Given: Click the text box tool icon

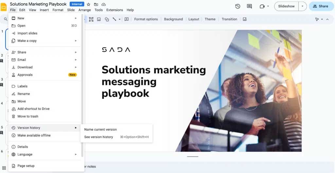Looking at the screenshot, I should pyautogui.click(x=91, y=19).
